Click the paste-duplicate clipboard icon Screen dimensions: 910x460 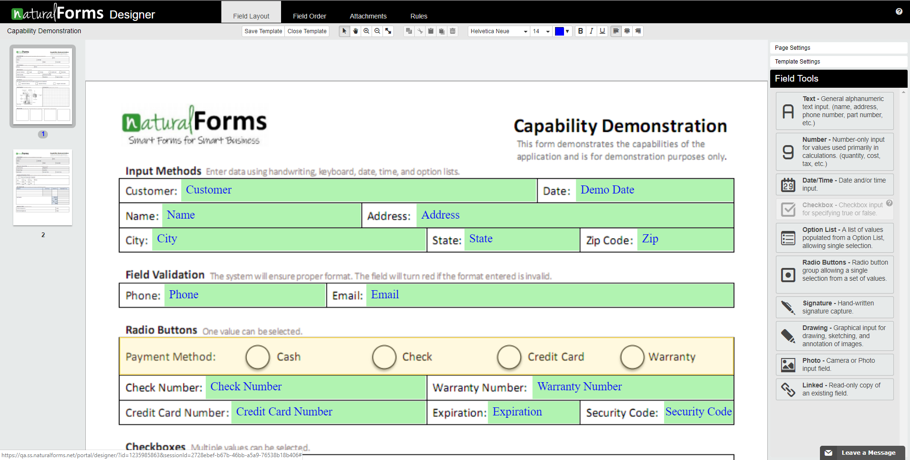(442, 31)
